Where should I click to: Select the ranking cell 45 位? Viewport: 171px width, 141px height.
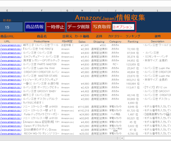[133, 122]
